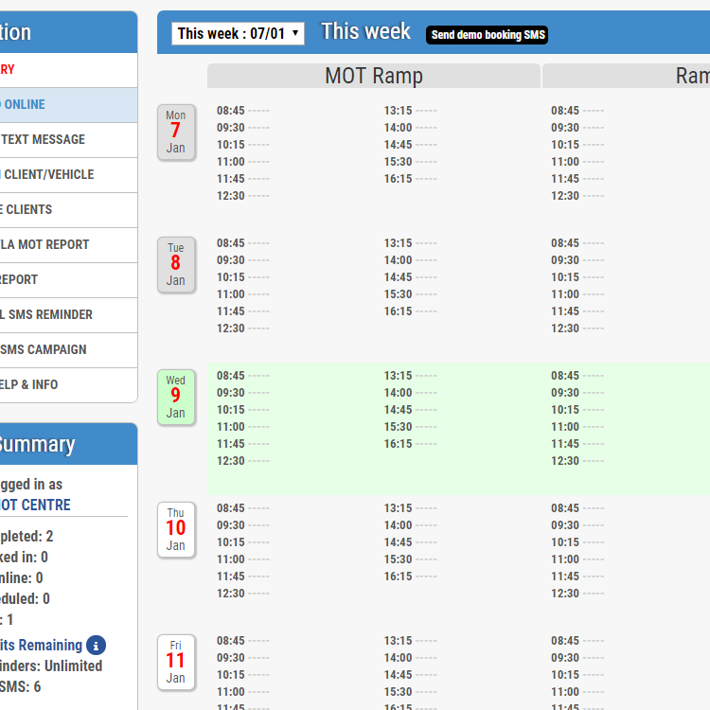710x710 pixels.
Task: Open the HELP & INFO menu item
Action: pyautogui.click(x=68, y=385)
